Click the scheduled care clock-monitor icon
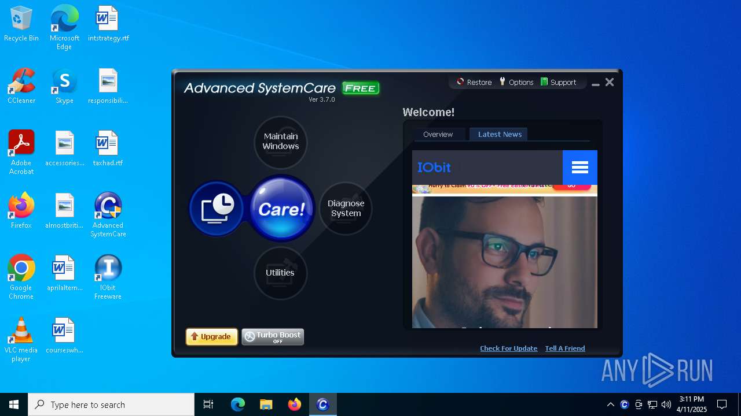This screenshot has width=741, height=416. tap(217, 209)
